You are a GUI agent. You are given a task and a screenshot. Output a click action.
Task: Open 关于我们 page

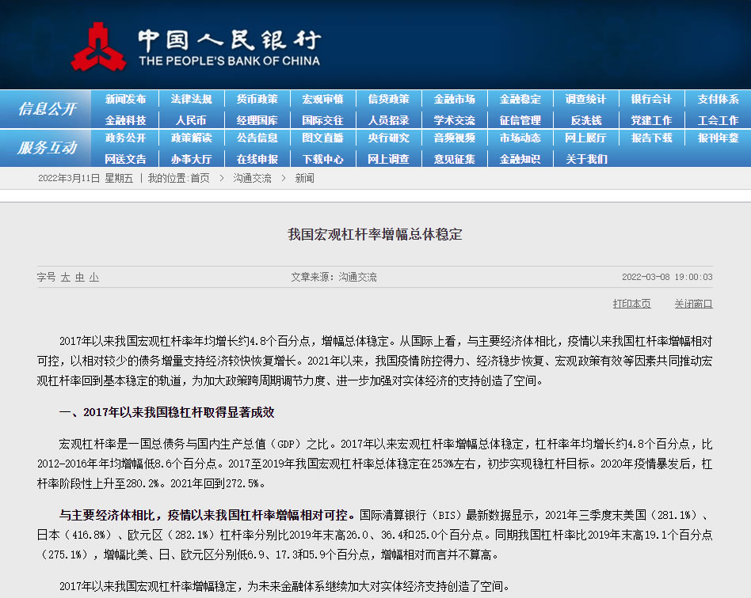click(x=586, y=159)
